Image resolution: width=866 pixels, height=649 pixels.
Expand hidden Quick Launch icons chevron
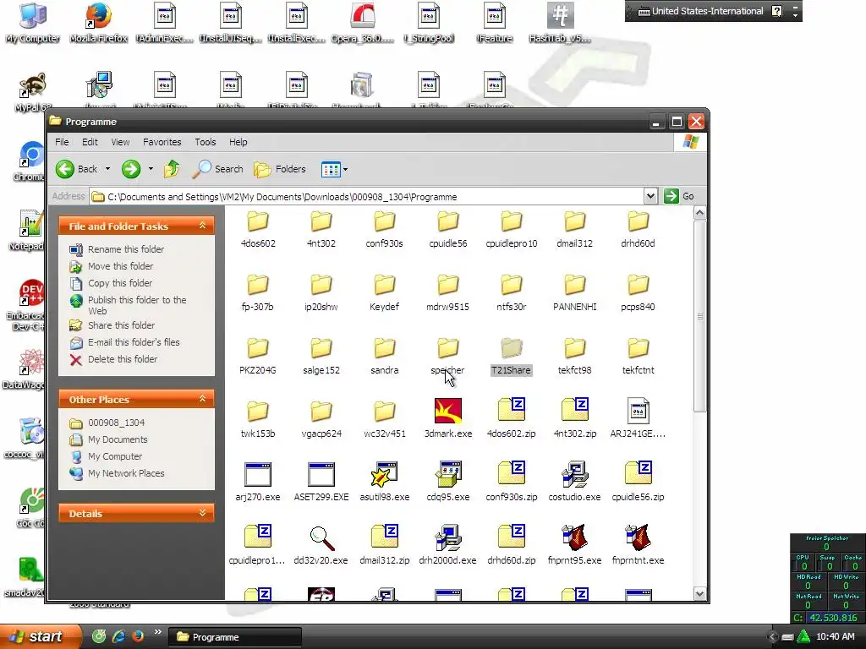[x=158, y=632]
